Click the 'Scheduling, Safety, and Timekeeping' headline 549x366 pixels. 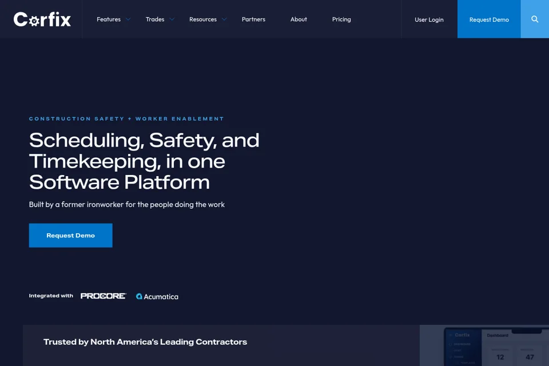[144, 161]
